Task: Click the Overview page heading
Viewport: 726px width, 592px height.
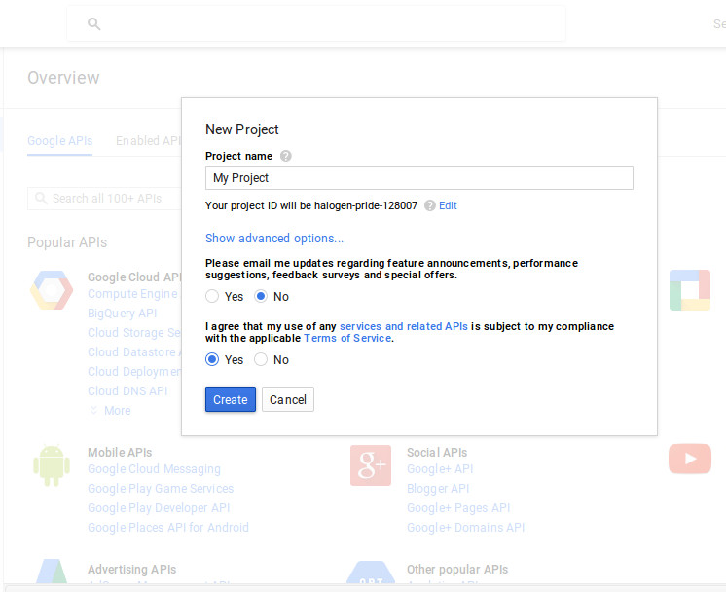Action: pos(63,78)
